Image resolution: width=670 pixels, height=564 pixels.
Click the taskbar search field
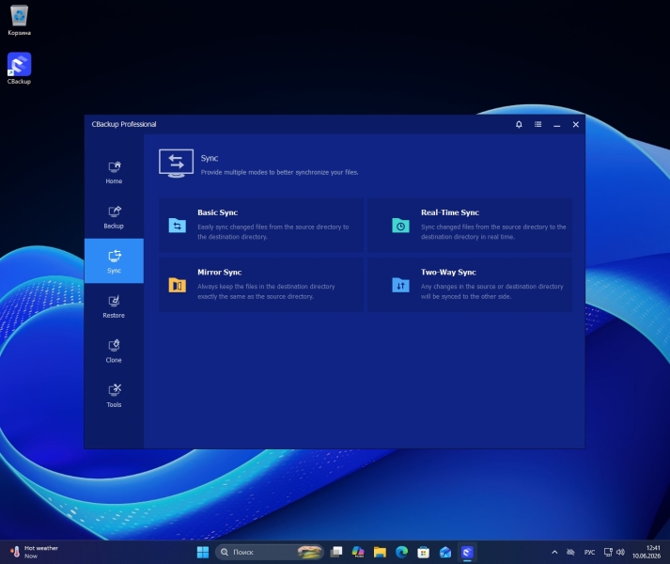269,552
